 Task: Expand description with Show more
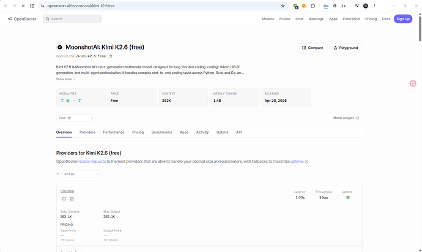point(65,79)
